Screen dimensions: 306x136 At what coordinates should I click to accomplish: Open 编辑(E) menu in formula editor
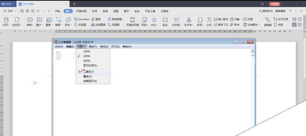(70, 47)
